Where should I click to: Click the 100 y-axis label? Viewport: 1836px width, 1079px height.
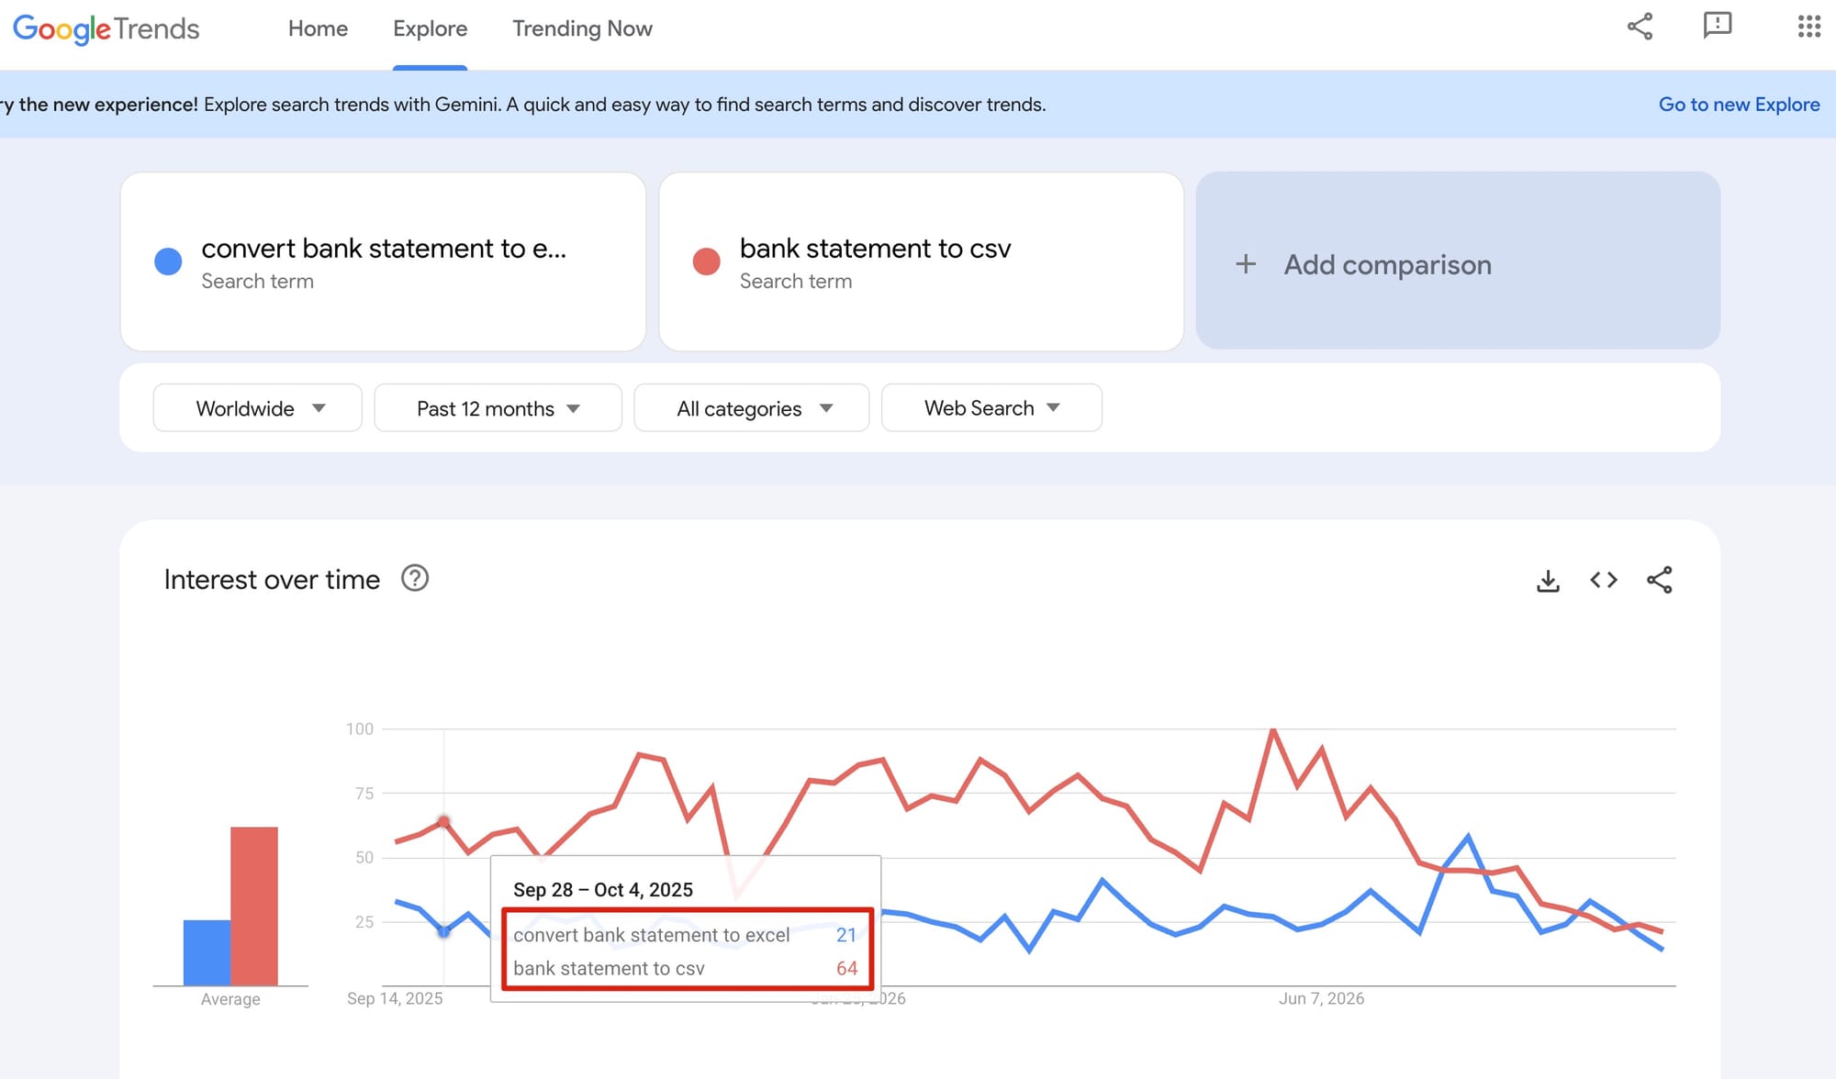[x=359, y=729]
